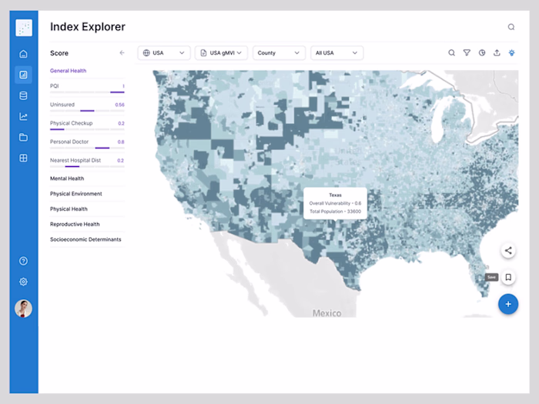Viewport: 539px width, 404px height.
Task: Select the database icon in the sidebar
Action: 23,95
